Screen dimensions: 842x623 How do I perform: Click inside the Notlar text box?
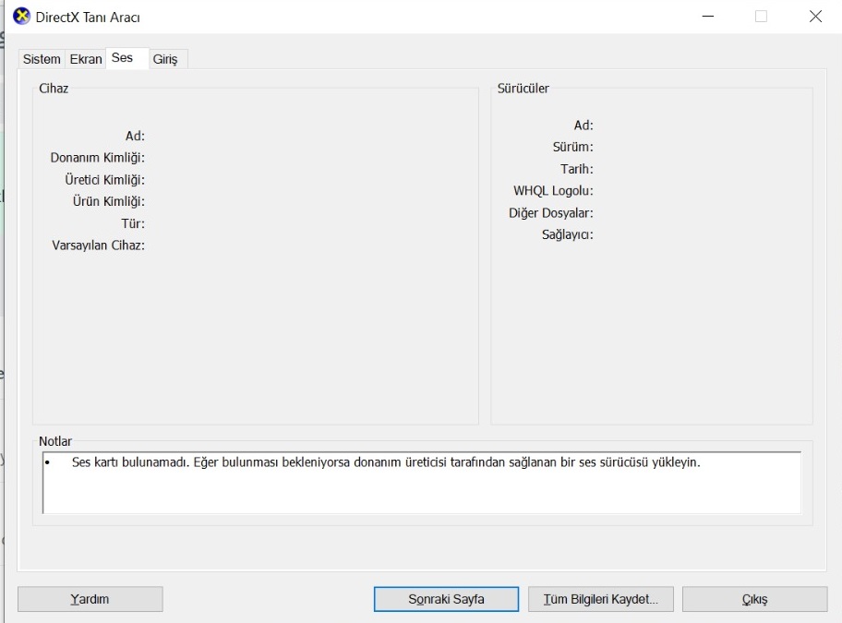[x=422, y=483]
